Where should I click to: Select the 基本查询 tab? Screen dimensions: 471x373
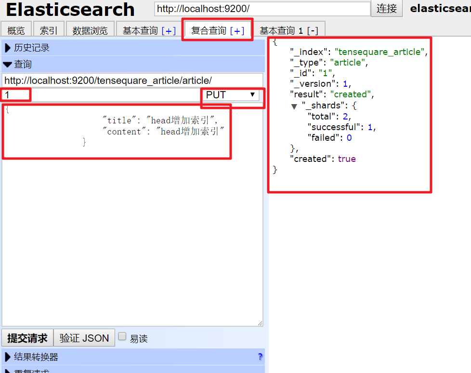point(140,30)
